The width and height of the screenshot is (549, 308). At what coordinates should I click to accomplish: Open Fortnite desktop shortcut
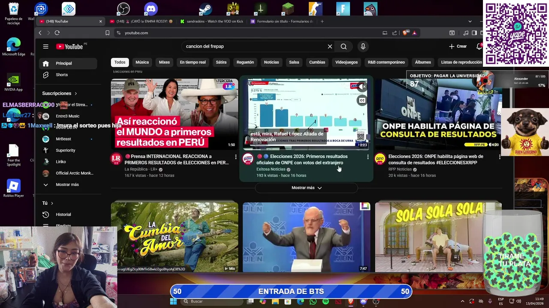[x=343, y=9]
